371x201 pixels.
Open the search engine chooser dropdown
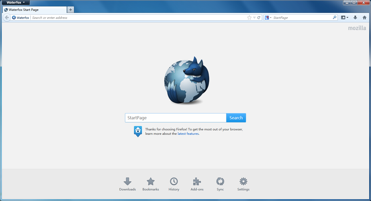tap(268, 18)
